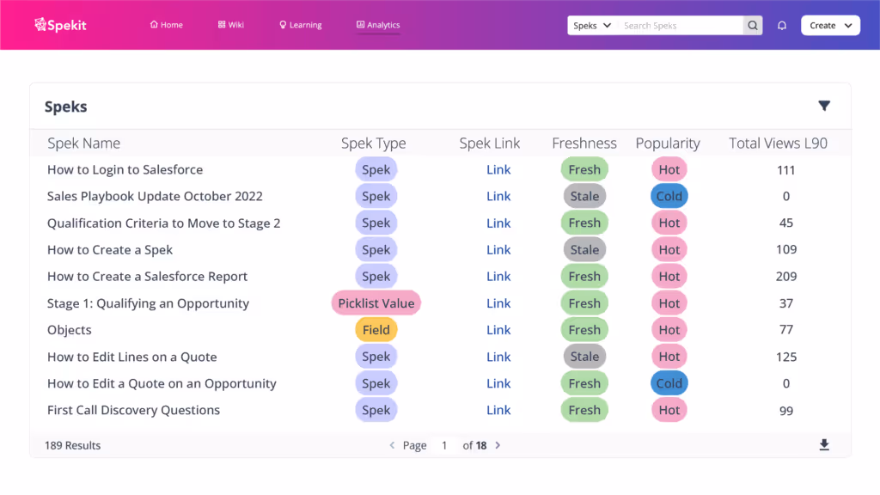Click the 125 total views value

click(785, 357)
